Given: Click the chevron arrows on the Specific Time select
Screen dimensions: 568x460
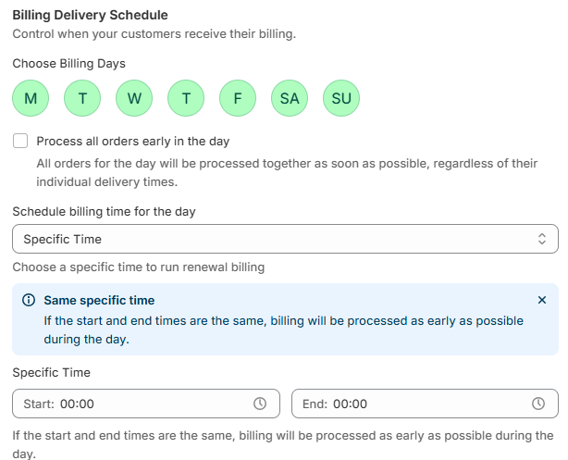Looking at the screenshot, I should pyautogui.click(x=542, y=239).
